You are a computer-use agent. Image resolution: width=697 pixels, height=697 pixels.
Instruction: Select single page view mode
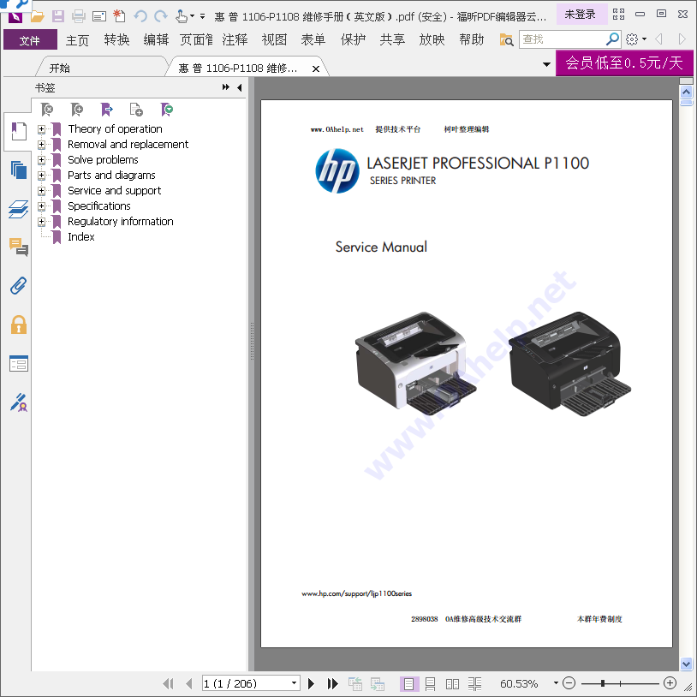(409, 683)
